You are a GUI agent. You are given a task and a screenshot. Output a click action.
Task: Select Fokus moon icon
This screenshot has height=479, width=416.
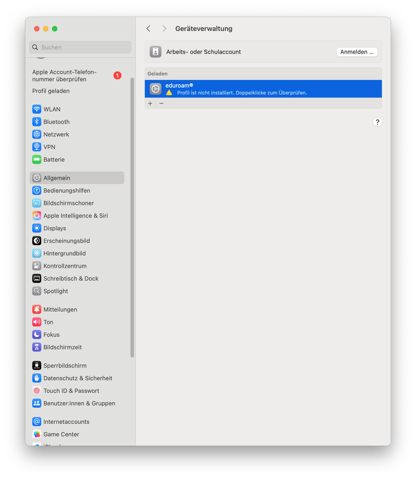click(x=36, y=334)
